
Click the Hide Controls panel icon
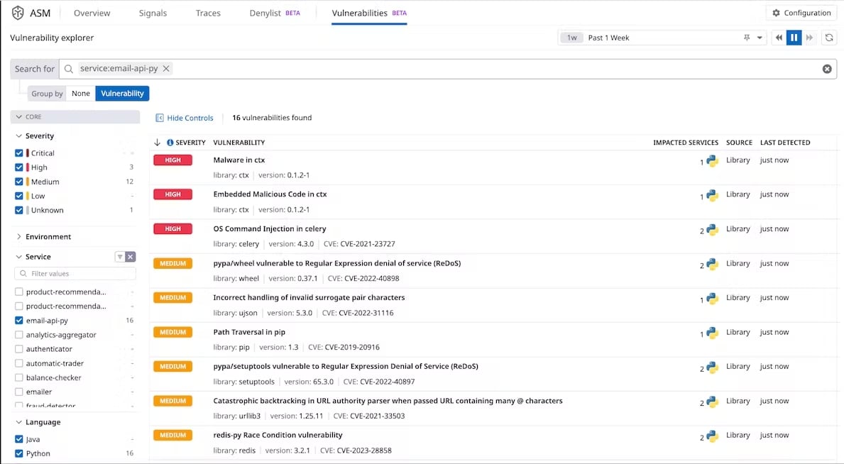point(159,118)
